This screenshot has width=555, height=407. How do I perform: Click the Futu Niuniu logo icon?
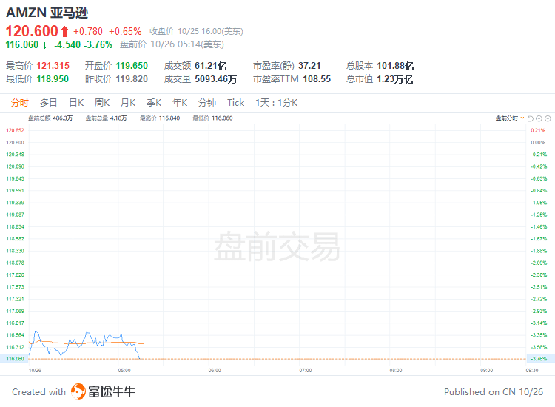78,391
